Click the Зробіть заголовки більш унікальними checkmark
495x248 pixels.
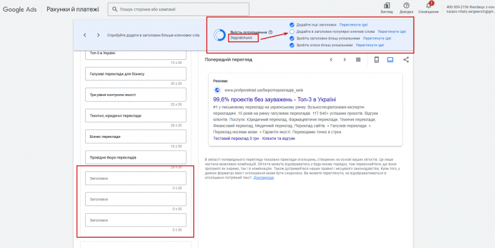point(292,39)
